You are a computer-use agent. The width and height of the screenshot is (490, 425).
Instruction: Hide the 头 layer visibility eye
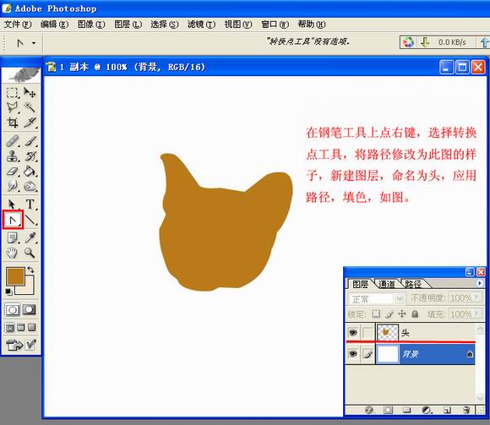pyautogui.click(x=353, y=332)
